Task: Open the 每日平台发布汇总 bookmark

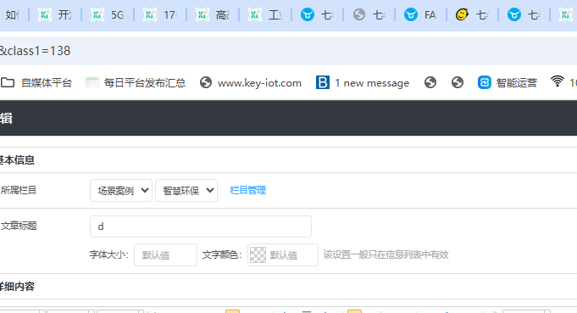Action: click(x=136, y=83)
